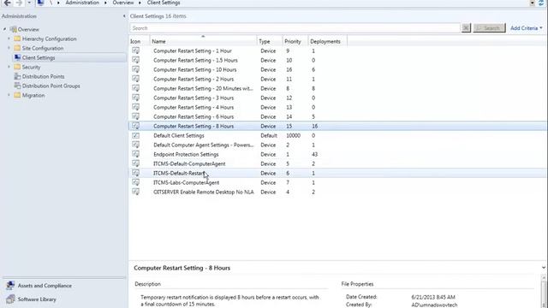Click deployments value 43
548x308 pixels.
(x=314, y=155)
